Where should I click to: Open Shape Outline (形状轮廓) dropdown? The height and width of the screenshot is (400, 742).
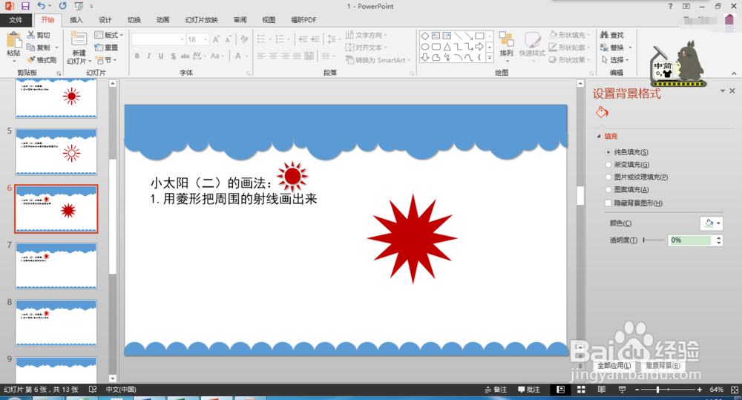[x=570, y=47]
